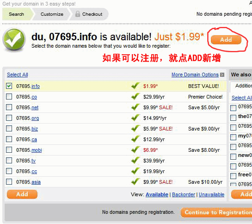The width and height of the screenshot is (252, 224).
Task: Click Continue to Registration button
Action: (216, 212)
